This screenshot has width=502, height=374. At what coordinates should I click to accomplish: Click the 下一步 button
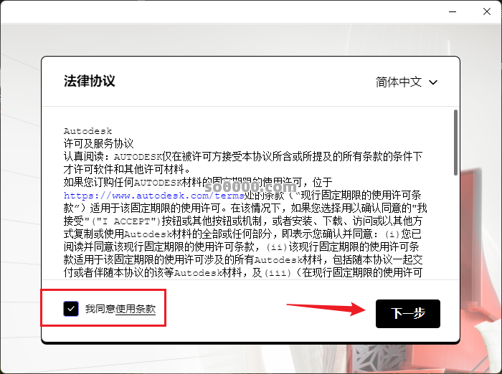coord(407,314)
